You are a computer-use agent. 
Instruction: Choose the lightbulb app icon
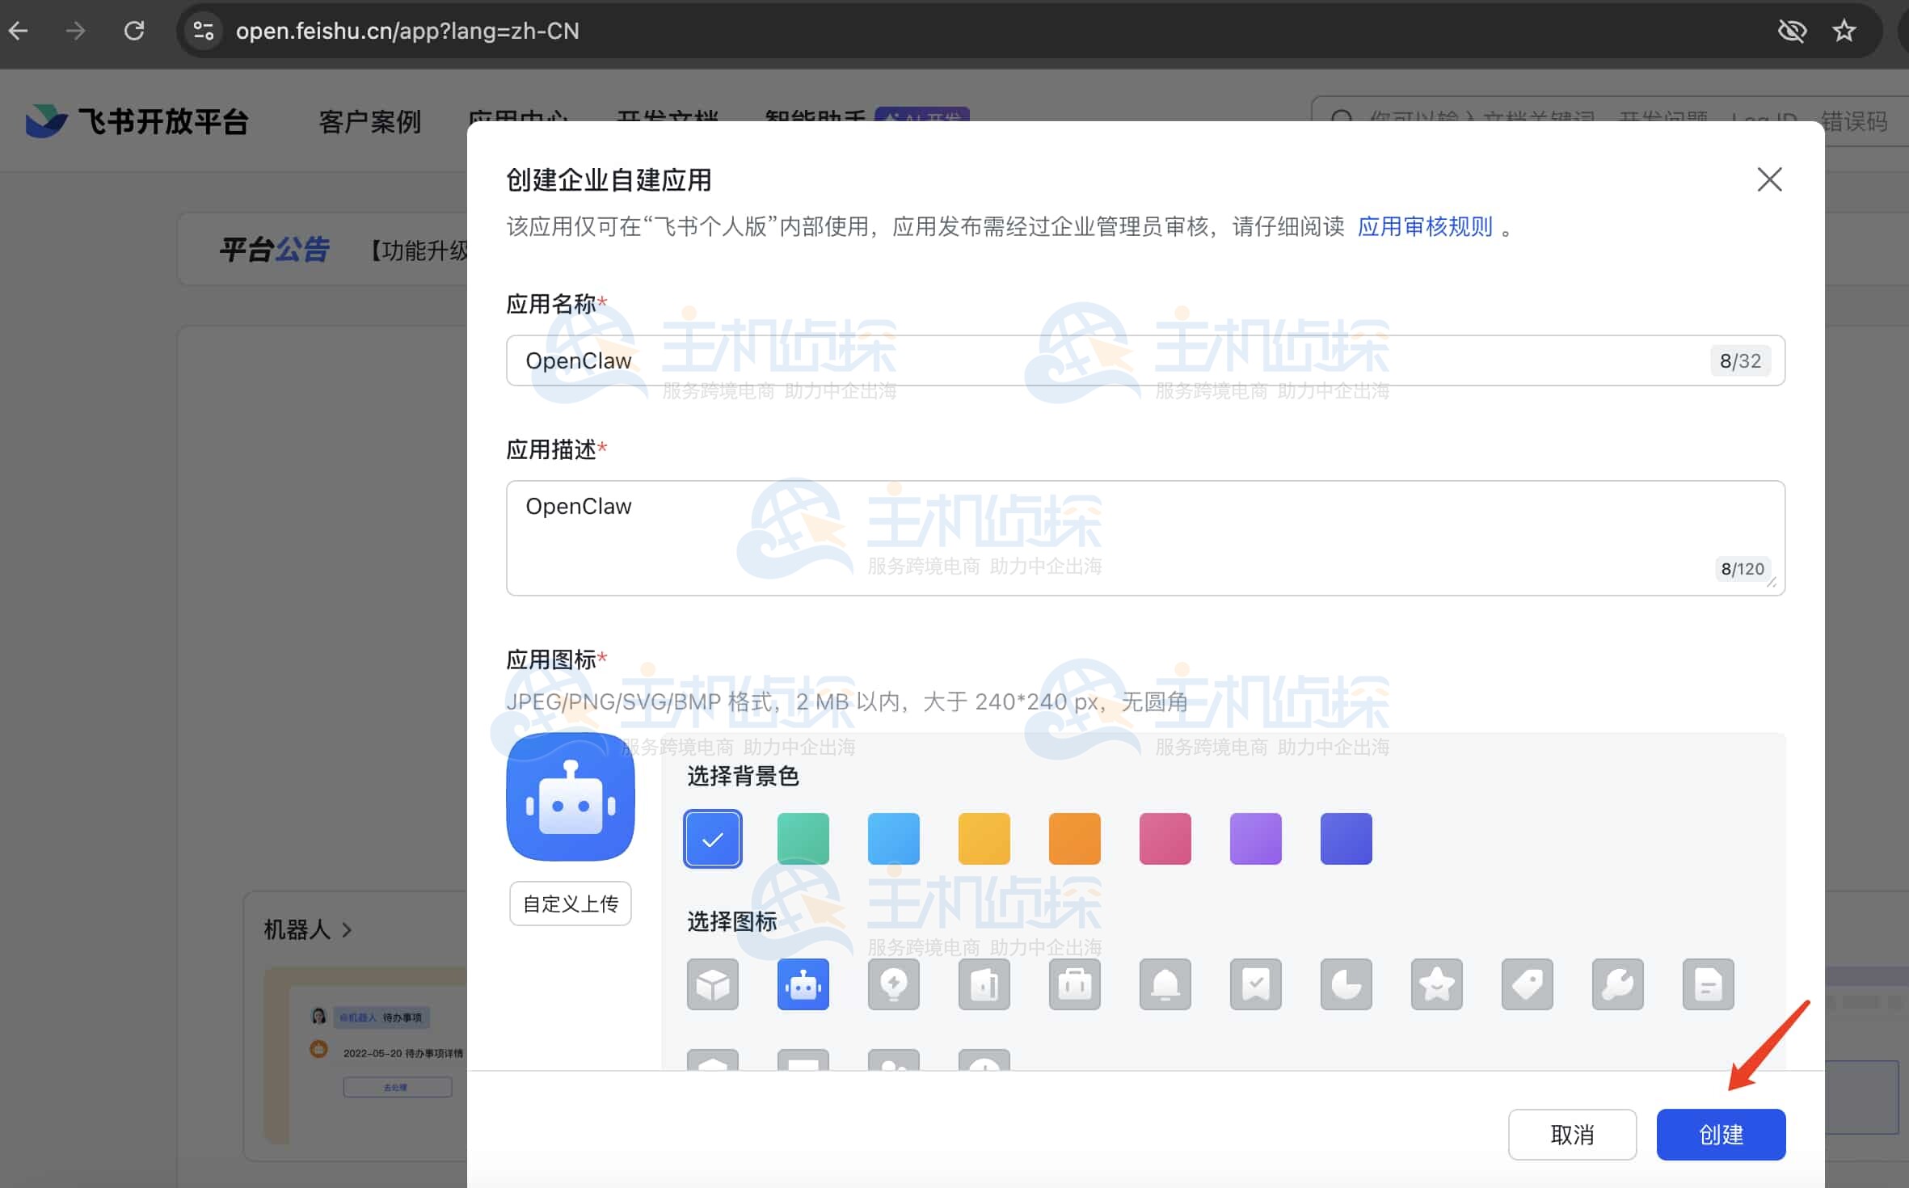[x=893, y=984]
